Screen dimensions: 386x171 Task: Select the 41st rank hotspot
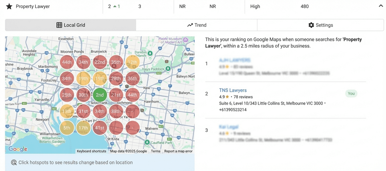coord(100,128)
